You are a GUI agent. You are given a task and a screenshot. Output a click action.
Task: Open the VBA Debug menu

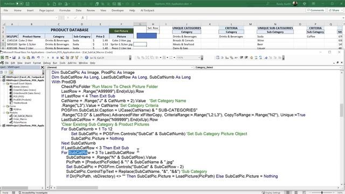[47, 63]
